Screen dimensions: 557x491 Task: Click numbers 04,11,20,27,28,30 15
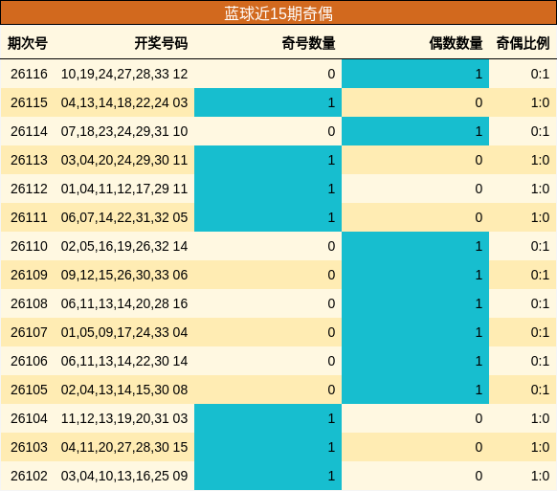(x=124, y=447)
